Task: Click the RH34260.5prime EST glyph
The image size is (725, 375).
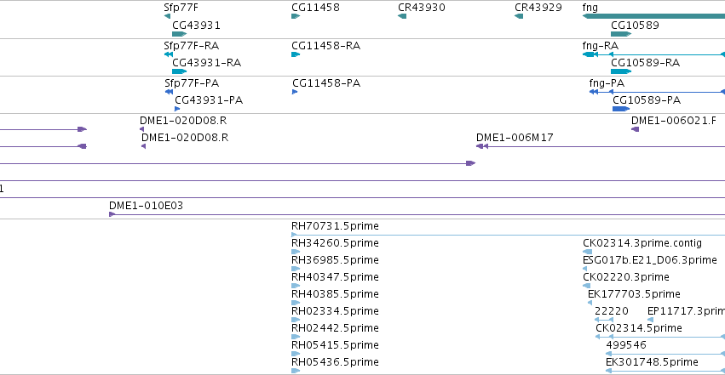Action: pyautogui.click(x=296, y=252)
